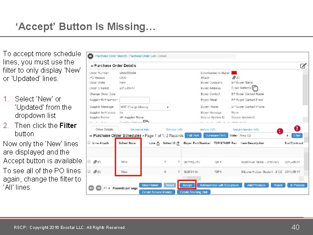This screenshot has width=313, height=235.
Task: Click the In Process button
Action: coord(297,185)
